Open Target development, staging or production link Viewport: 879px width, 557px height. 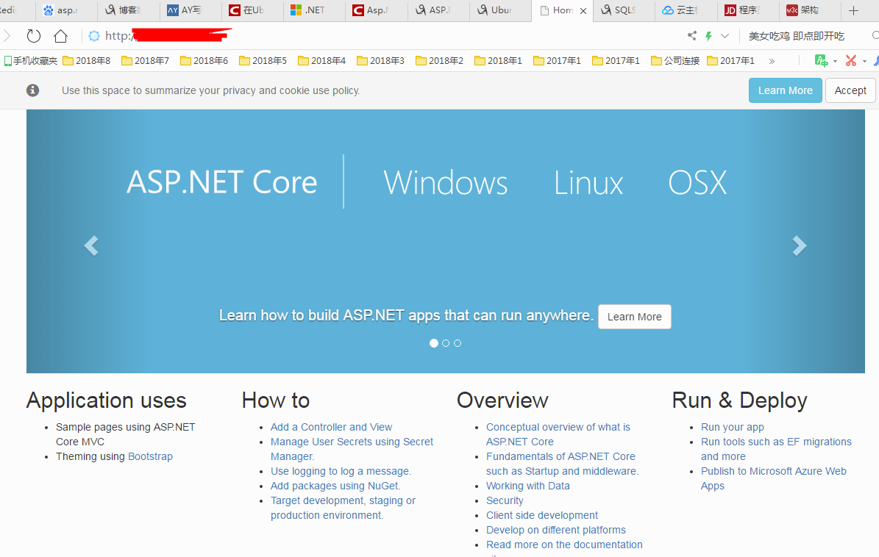343,508
